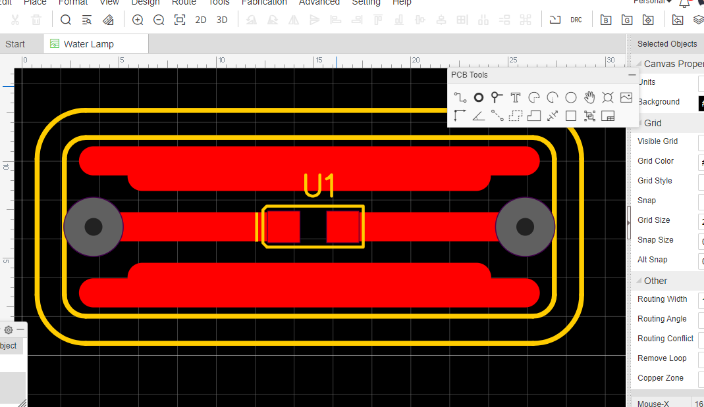This screenshot has height=407, width=704.
Task: Select the left gray round pad on board
Action: coord(94,227)
